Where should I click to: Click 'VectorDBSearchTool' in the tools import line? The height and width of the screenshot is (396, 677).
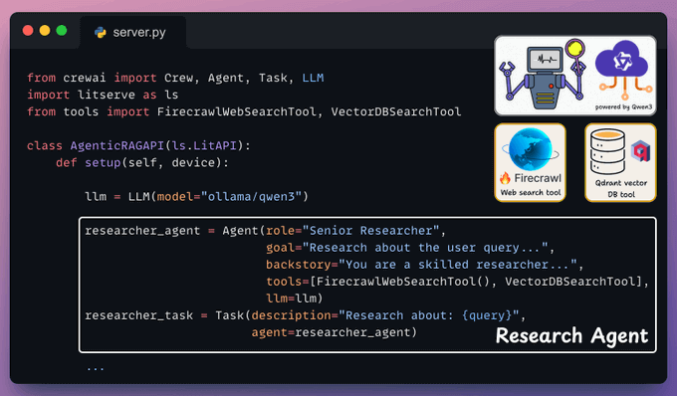tap(396, 111)
